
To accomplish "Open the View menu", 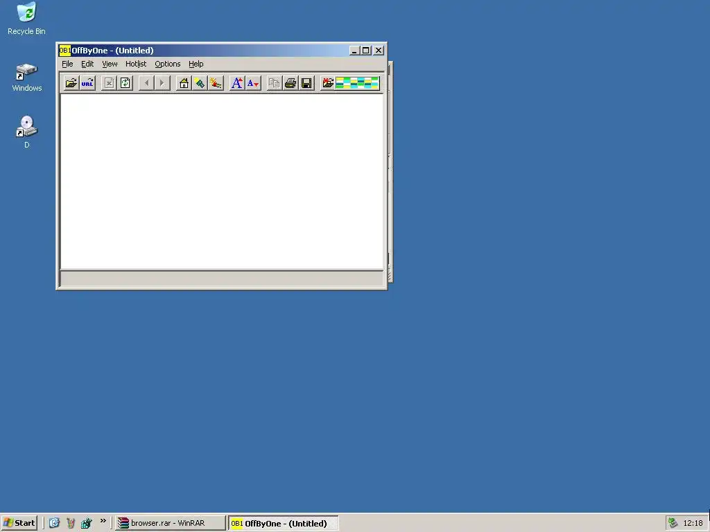I will tap(110, 64).
